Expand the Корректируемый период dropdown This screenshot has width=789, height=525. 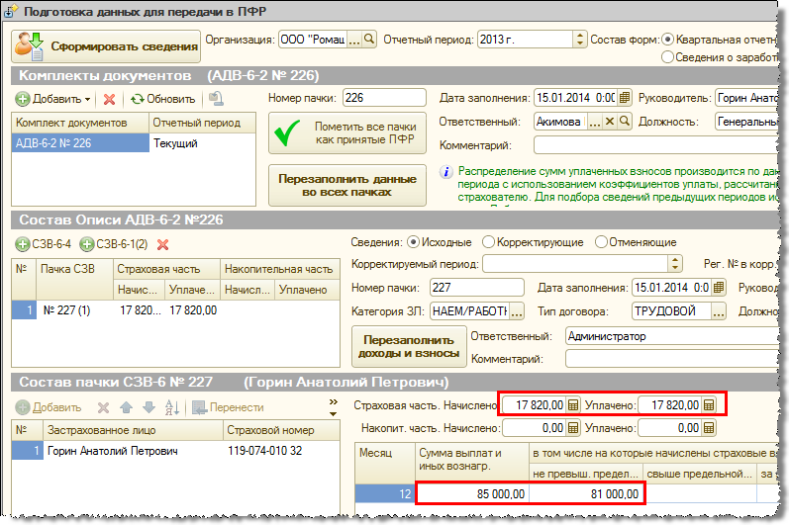(675, 264)
